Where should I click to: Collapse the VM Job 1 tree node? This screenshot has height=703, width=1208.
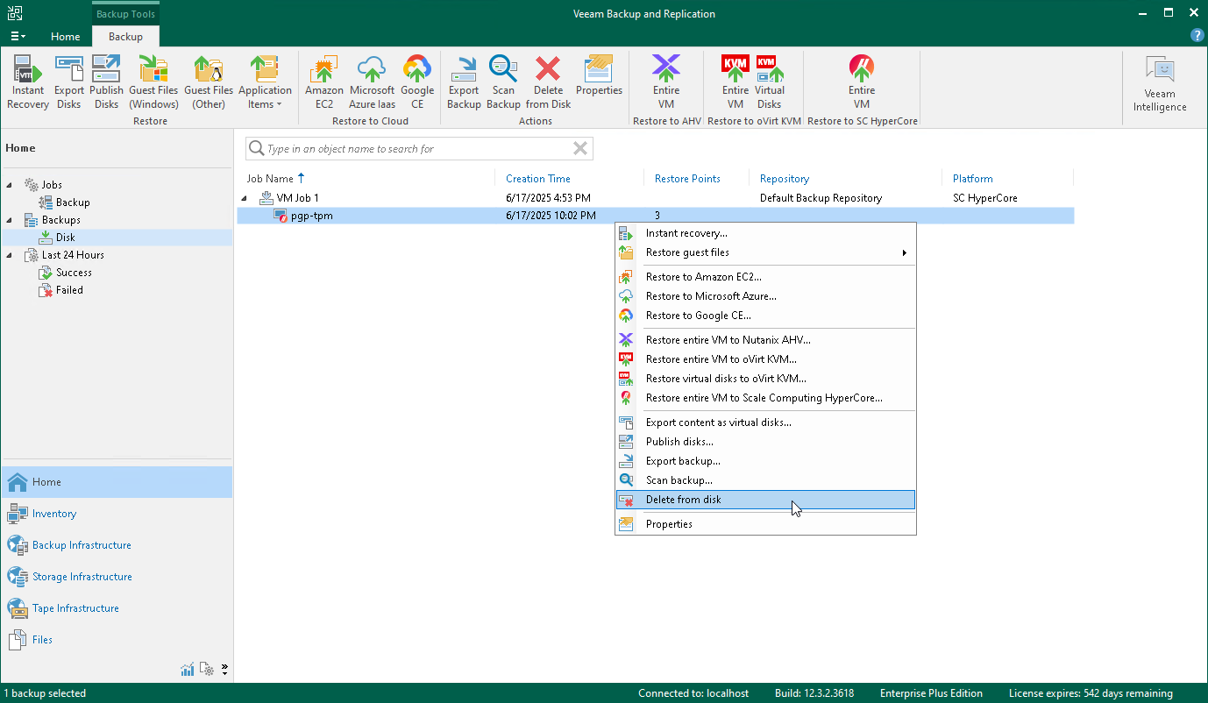pos(245,199)
